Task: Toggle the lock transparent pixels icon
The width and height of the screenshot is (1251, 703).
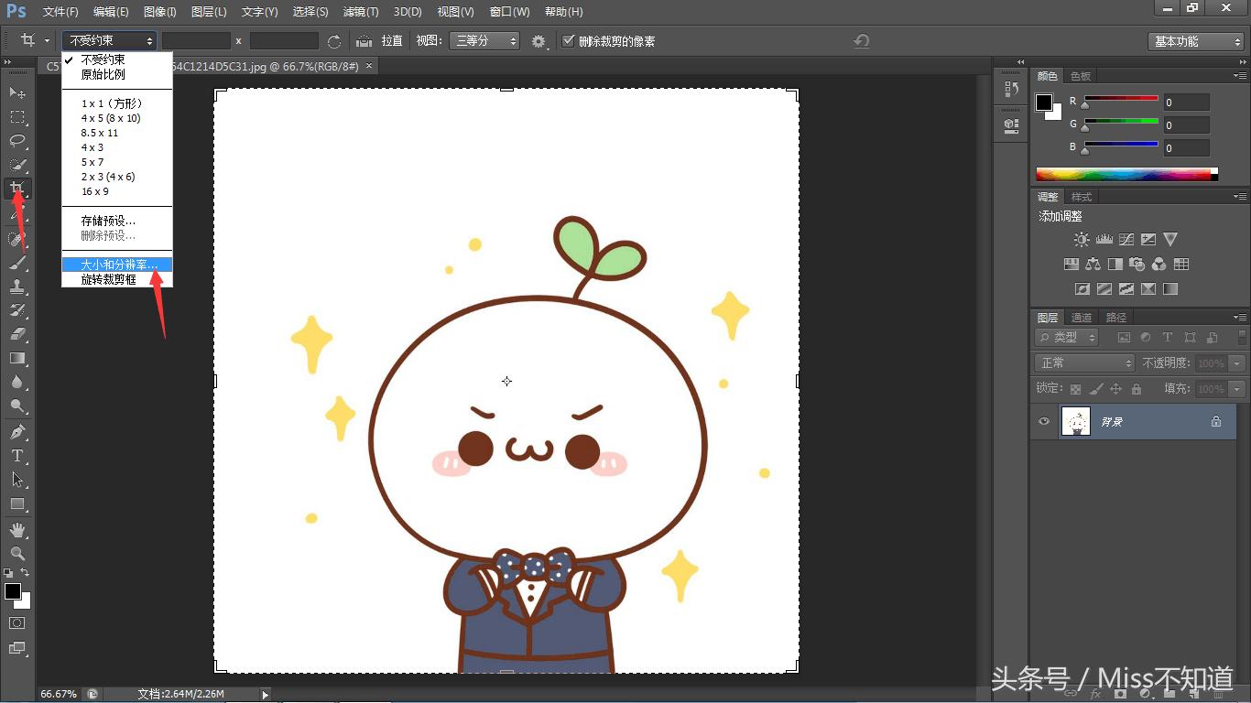Action: [x=1075, y=389]
